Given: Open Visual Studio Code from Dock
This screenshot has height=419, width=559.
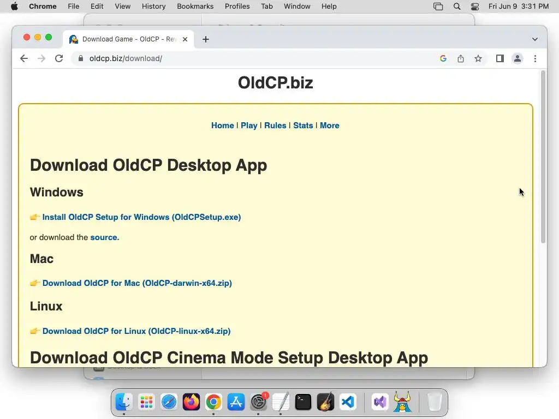Looking at the screenshot, I should [x=348, y=402].
